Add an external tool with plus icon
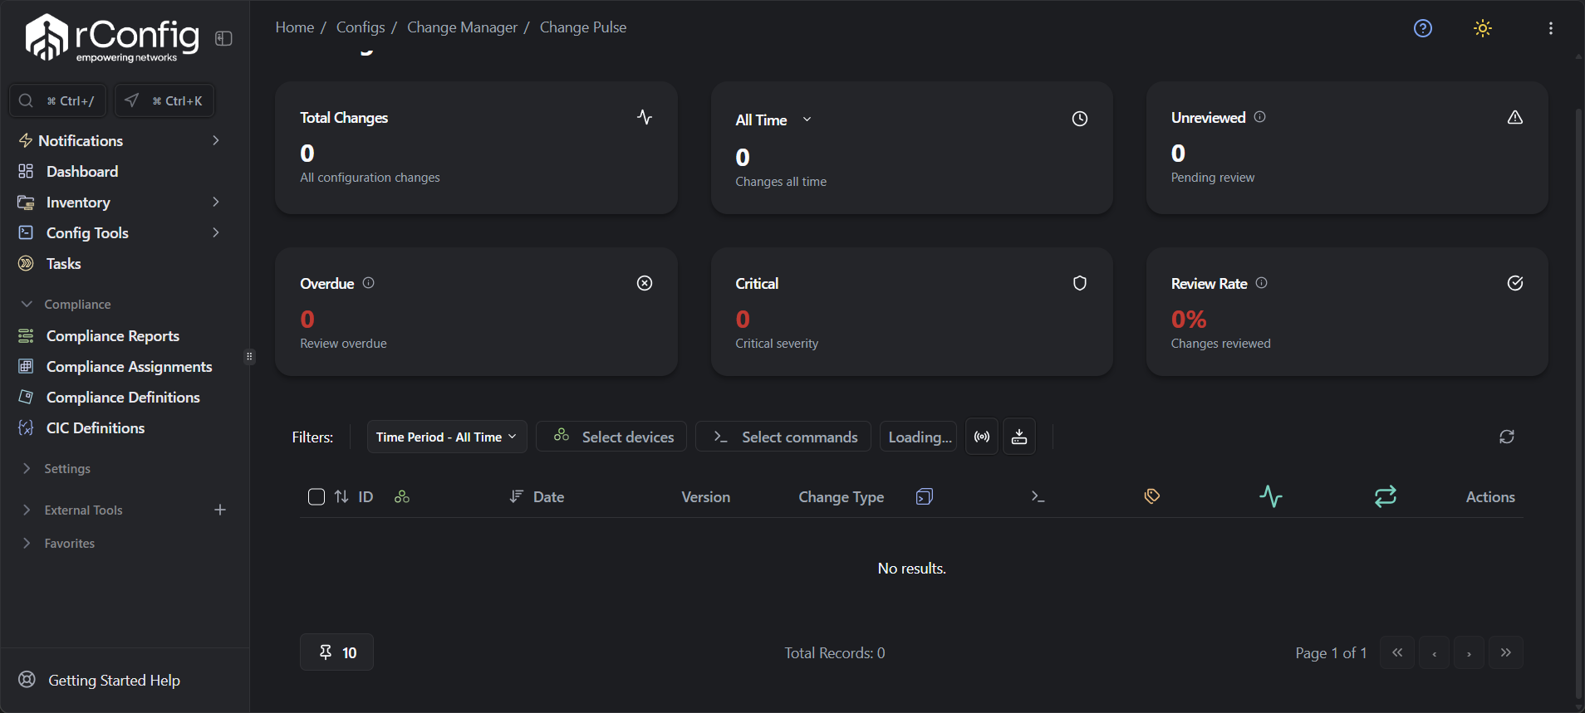1585x713 pixels. pos(220,510)
